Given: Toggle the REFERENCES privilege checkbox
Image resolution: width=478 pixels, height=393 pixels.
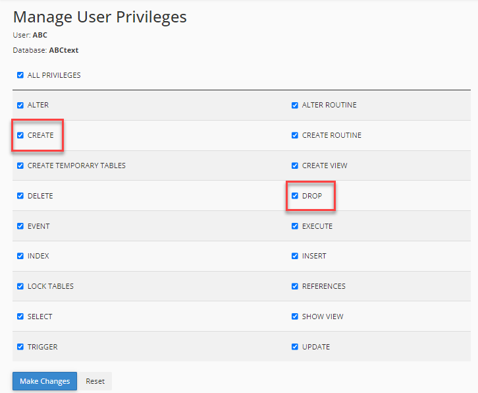Looking at the screenshot, I should [x=295, y=286].
